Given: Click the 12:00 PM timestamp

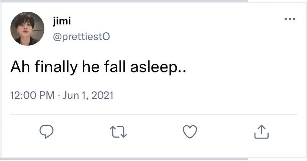Looking at the screenshot, I should click(x=32, y=95).
